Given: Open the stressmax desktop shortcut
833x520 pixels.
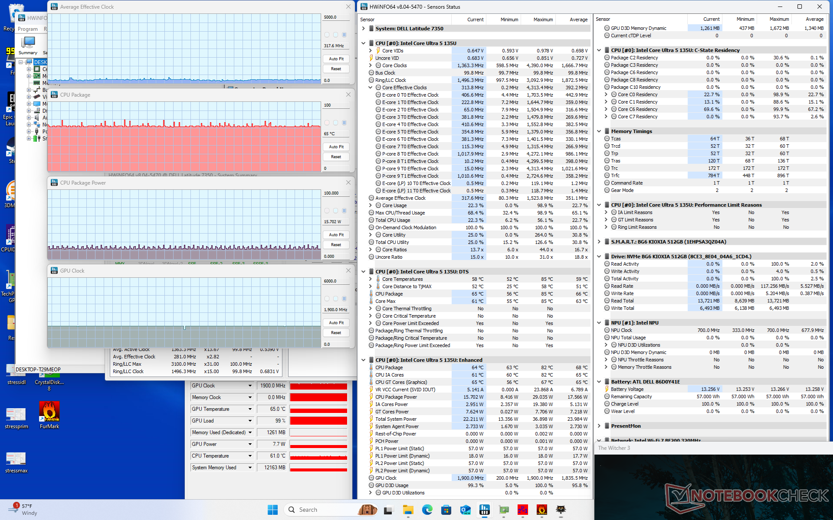Looking at the screenshot, I should (x=16, y=459).
